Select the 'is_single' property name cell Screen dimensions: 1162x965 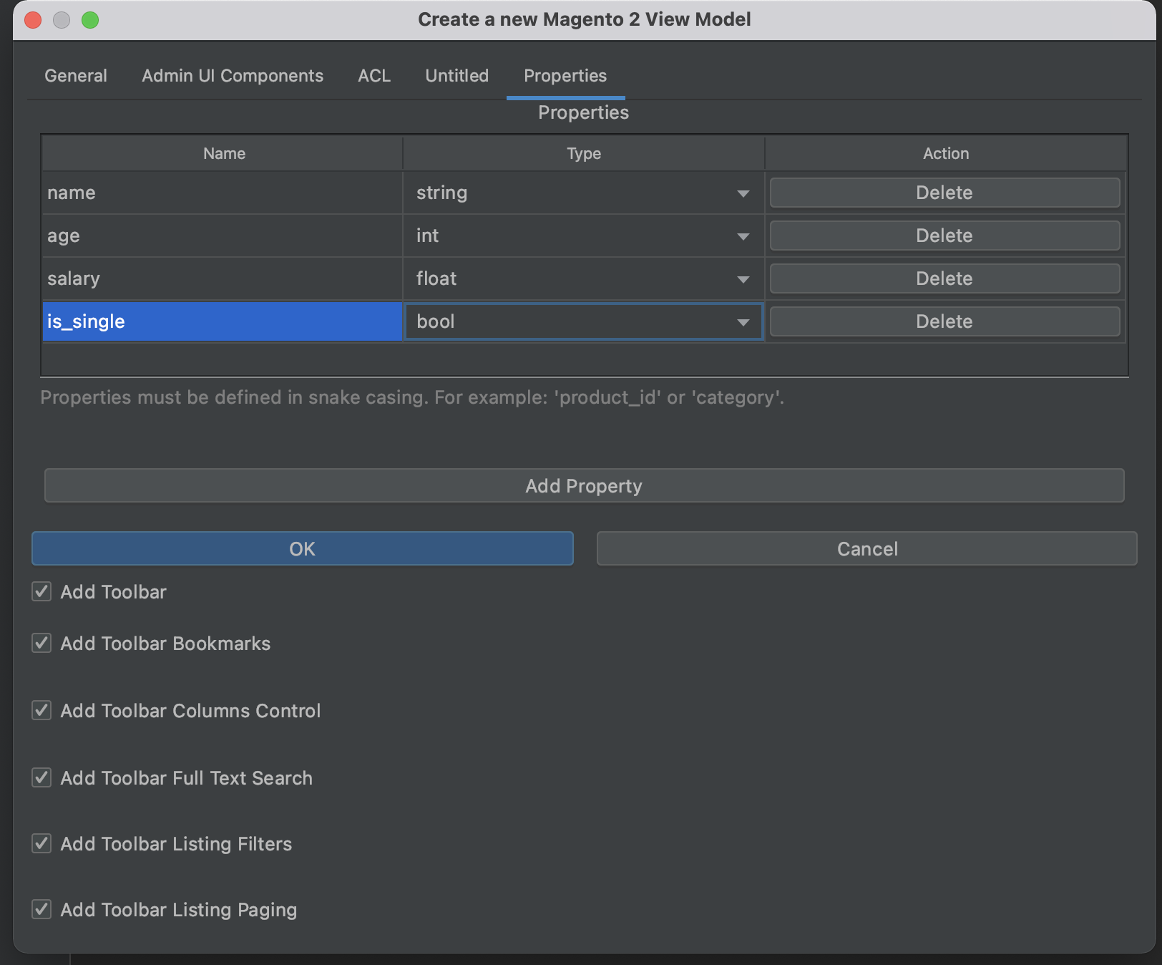click(223, 321)
